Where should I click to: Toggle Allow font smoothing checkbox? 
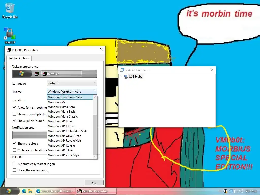14,107
